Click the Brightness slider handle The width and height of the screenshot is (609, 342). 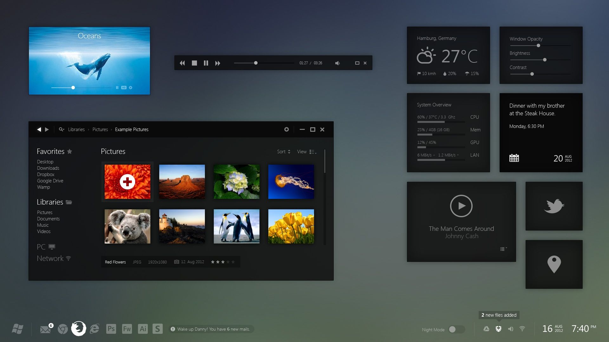coord(545,60)
